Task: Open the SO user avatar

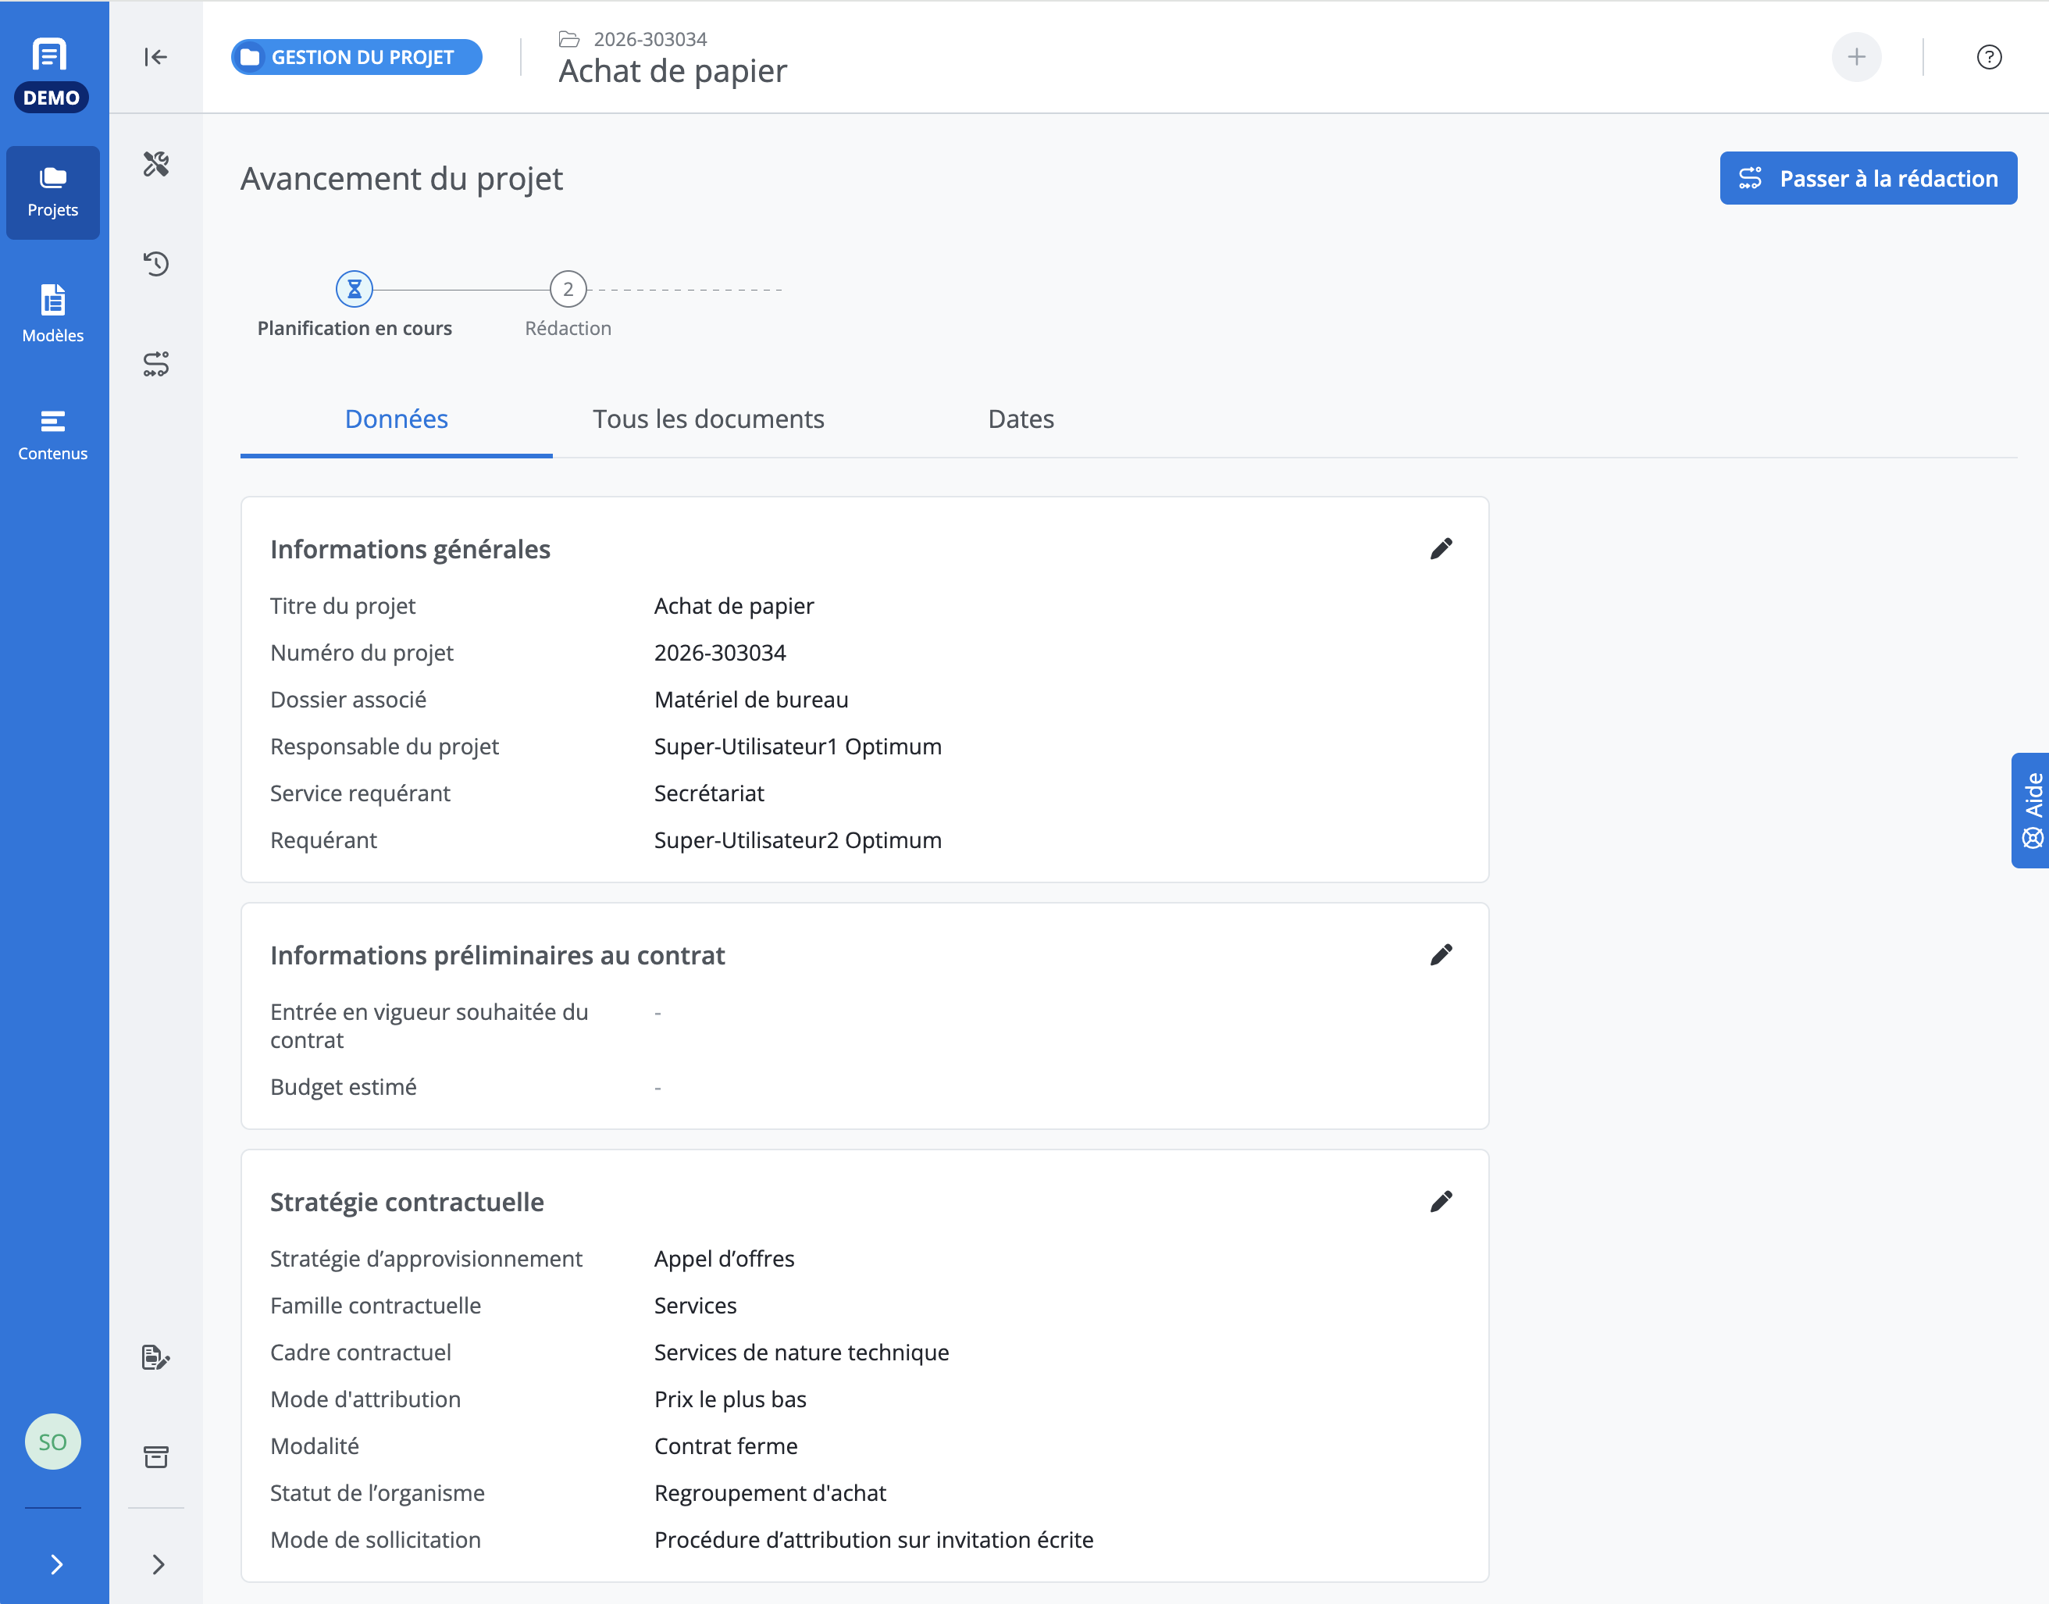Action: [52, 1442]
